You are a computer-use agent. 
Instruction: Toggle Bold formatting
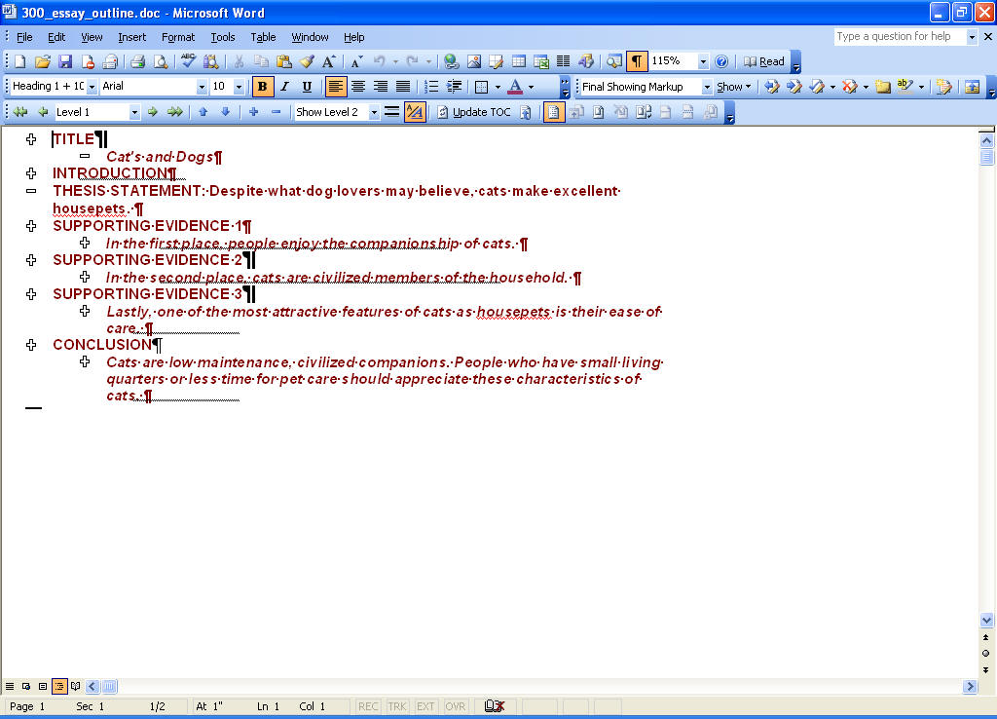pyautogui.click(x=263, y=87)
